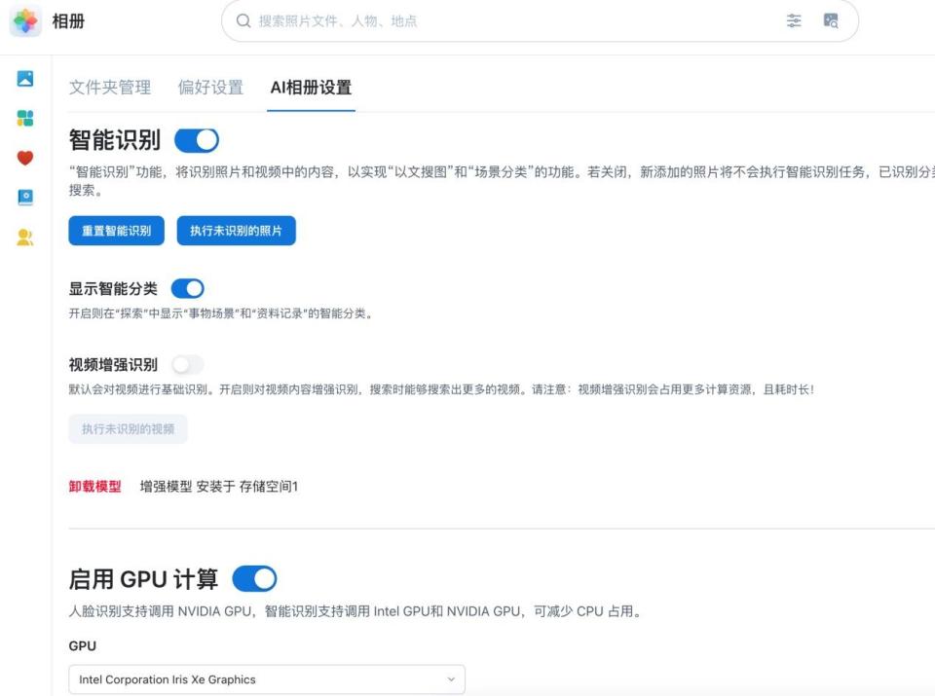Click the colorful Photos app logo

pyautogui.click(x=26, y=19)
